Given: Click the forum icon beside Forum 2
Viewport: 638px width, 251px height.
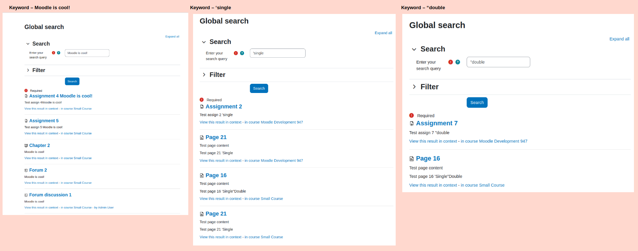Looking at the screenshot, I should 26,170.
